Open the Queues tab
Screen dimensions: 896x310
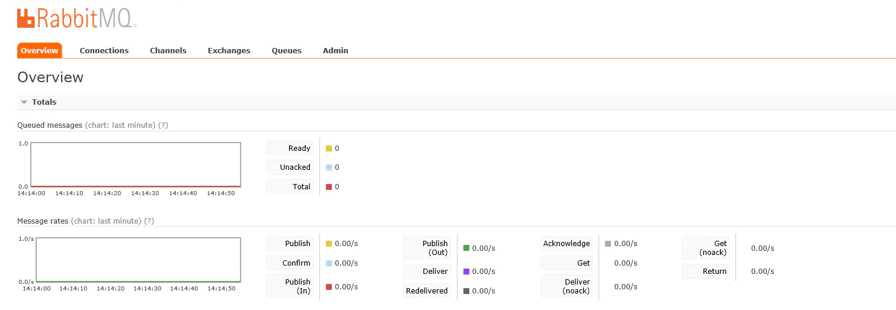pyautogui.click(x=287, y=50)
